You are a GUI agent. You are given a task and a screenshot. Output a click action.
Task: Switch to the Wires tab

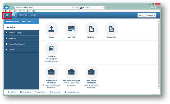(x=34, y=15)
